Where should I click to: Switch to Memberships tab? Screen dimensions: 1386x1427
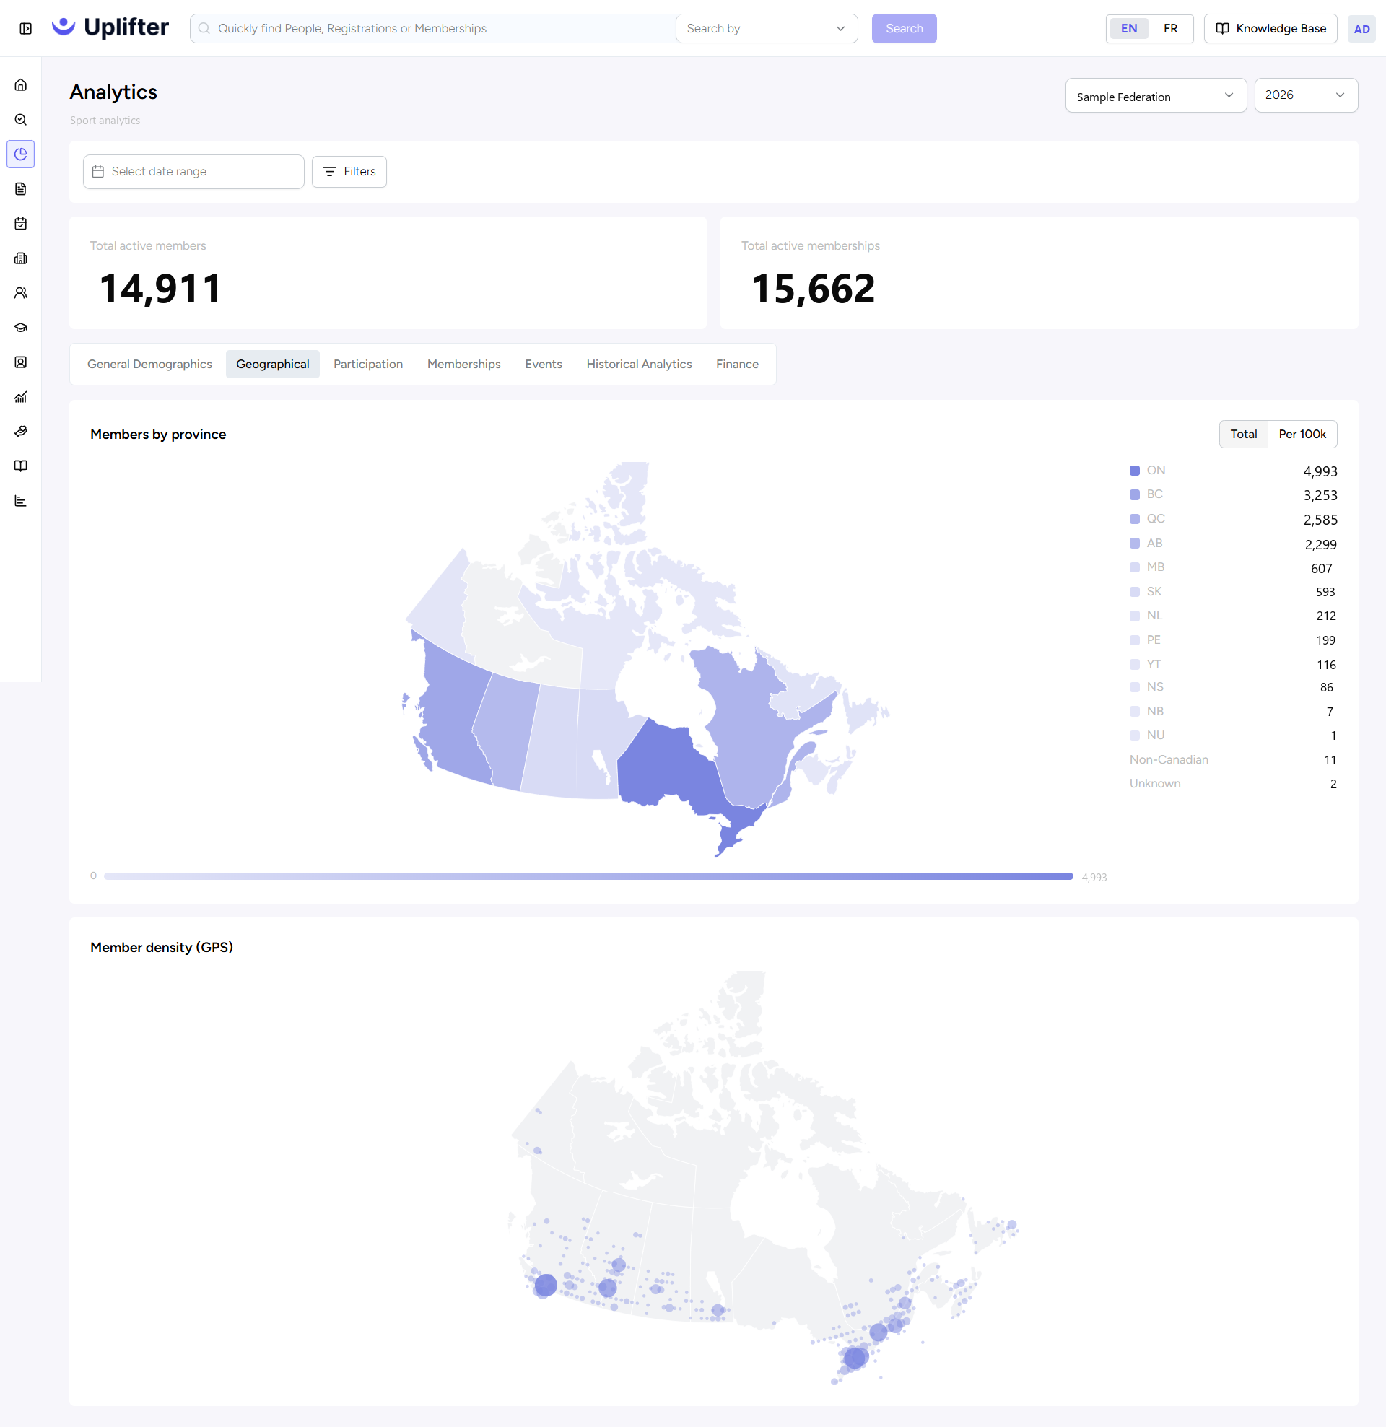click(463, 364)
